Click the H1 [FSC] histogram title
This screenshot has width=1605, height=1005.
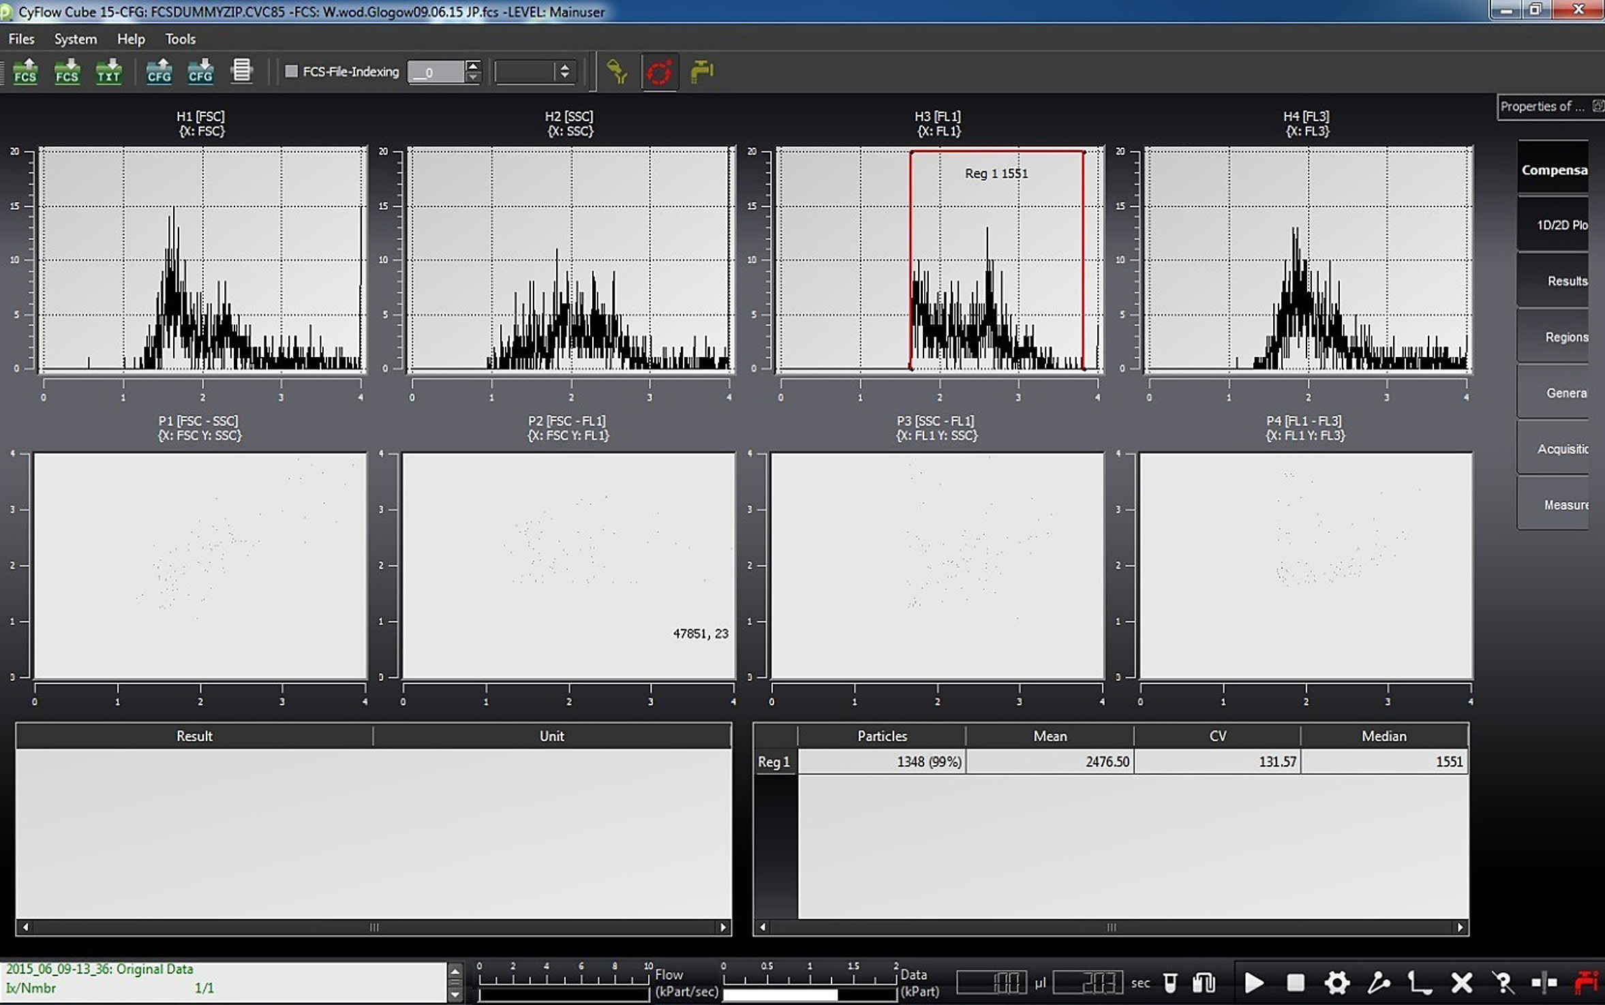(x=200, y=116)
